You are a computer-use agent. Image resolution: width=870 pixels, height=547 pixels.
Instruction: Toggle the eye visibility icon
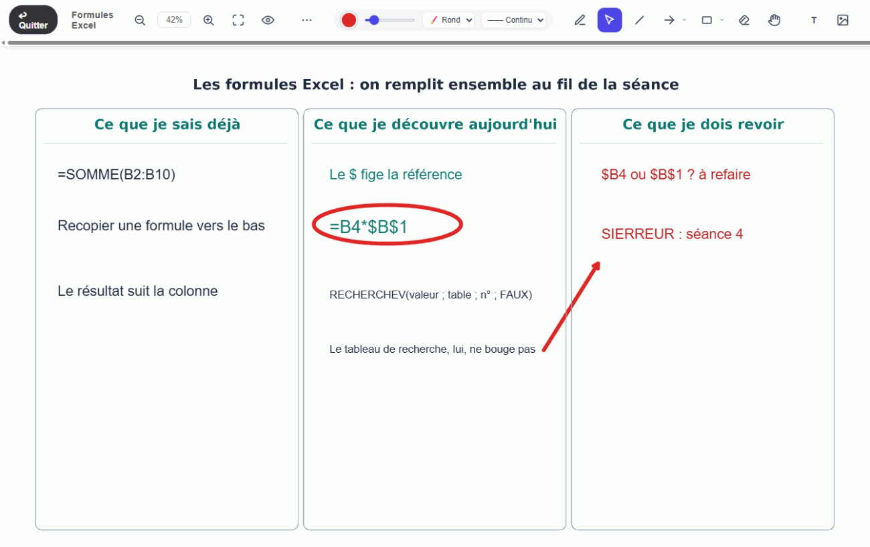(x=268, y=20)
